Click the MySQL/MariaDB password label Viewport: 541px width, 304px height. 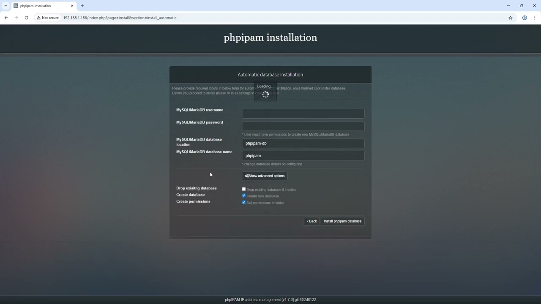point(199,122)
